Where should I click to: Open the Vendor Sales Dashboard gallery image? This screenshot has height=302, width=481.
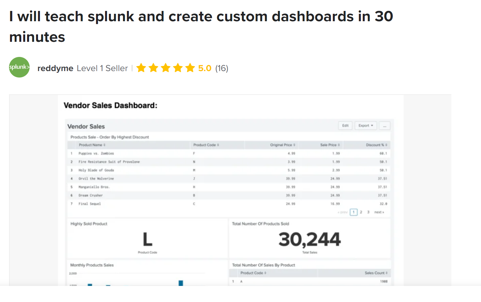coord(230,190)
